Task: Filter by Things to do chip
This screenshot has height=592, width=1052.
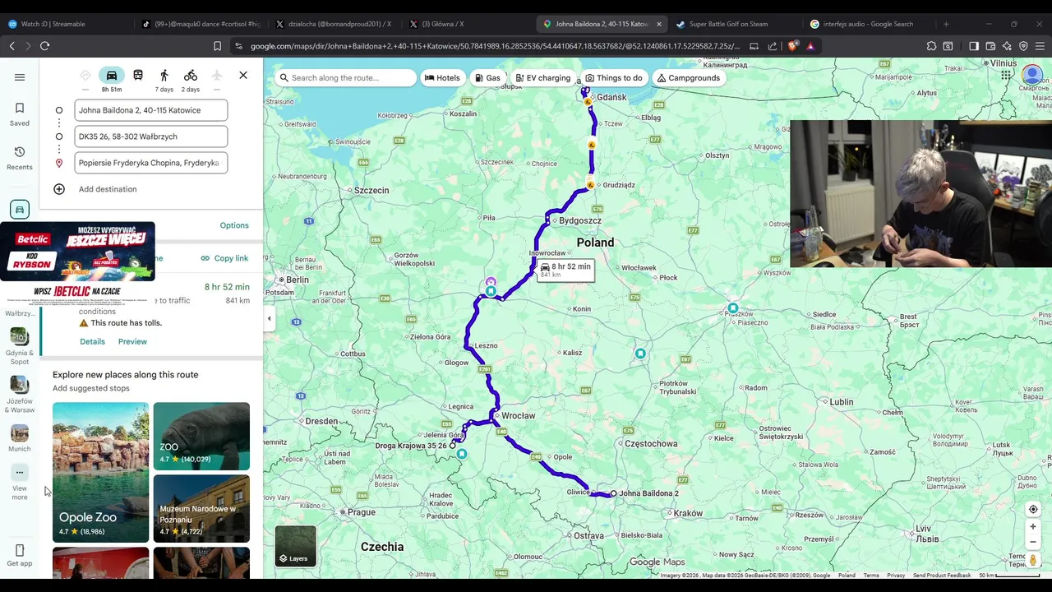Action: pos(614,78)
